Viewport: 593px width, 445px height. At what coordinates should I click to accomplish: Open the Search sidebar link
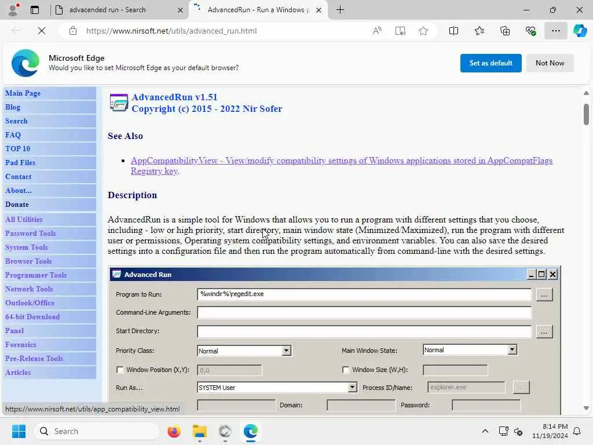tap(16, 121)
